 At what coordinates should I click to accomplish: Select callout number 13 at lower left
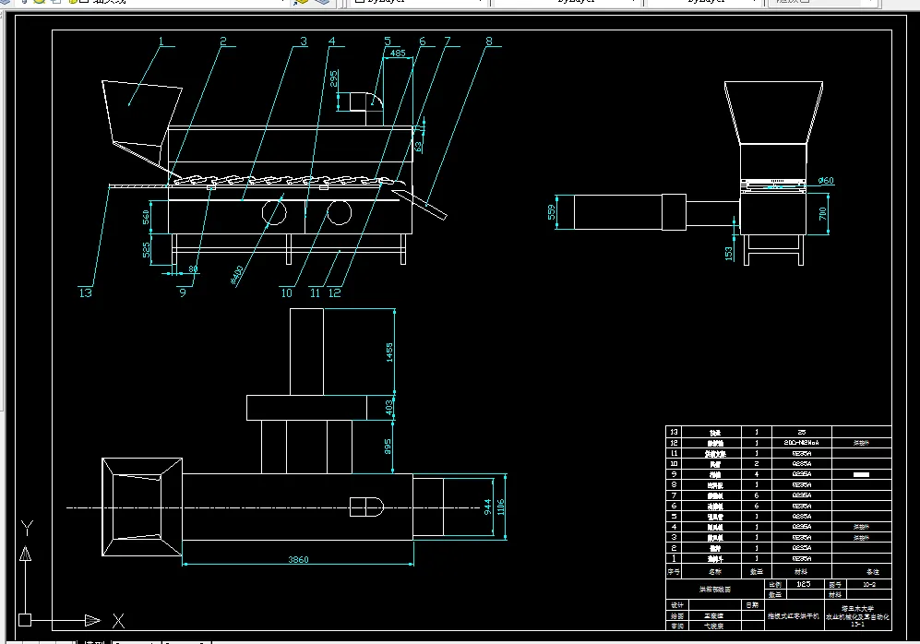point(85,292)
